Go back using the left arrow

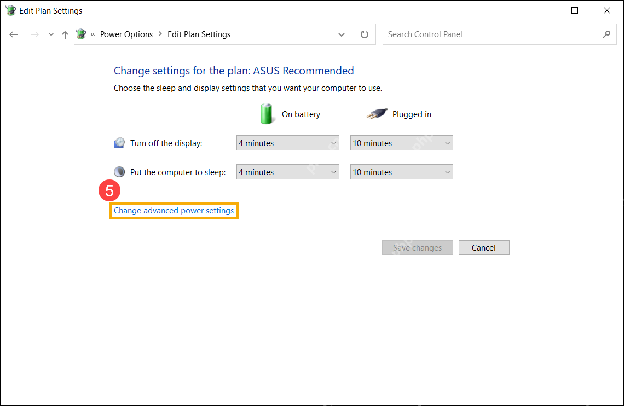click(x=14, y=34)
